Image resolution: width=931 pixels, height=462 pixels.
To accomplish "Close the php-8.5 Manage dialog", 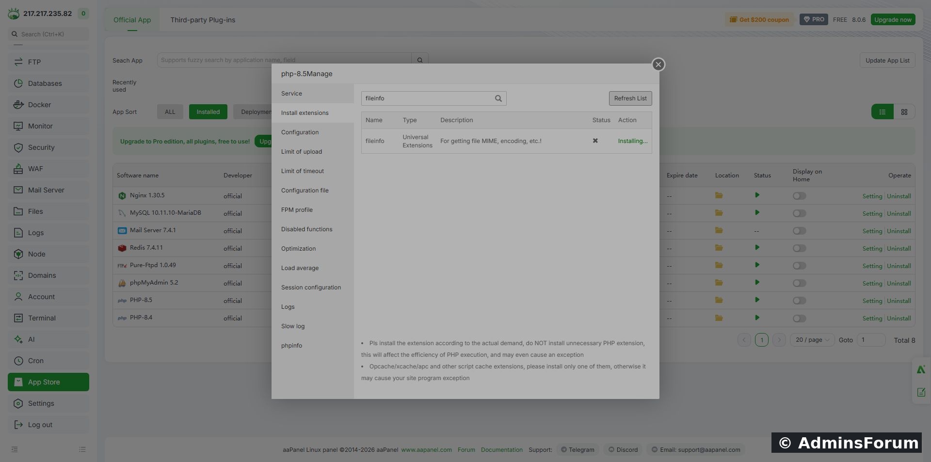I will 658,64.
